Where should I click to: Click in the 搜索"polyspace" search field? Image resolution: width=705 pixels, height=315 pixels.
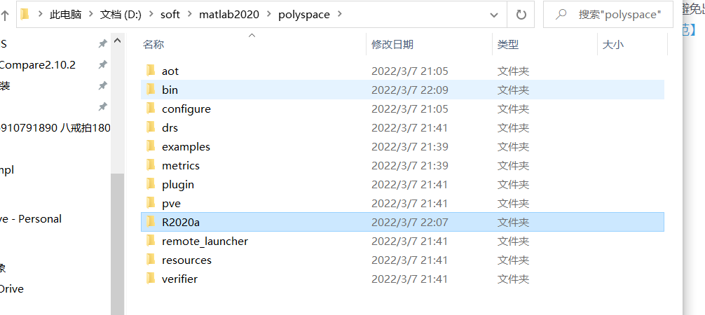pos(608,15)
